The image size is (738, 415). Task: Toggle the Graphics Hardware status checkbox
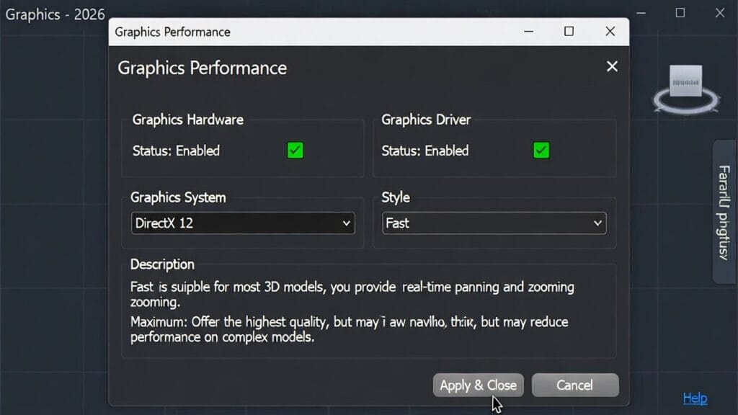coord(295,151)
